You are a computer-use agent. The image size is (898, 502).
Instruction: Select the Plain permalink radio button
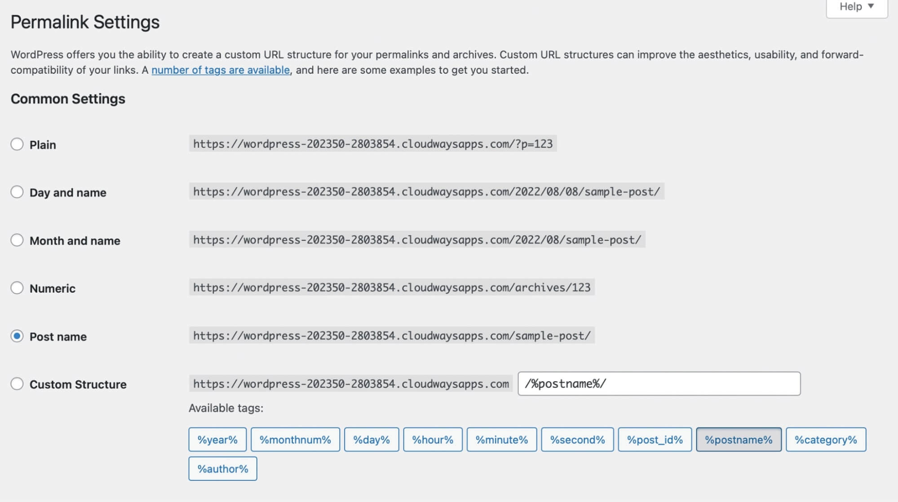click(x=17, y=144)
